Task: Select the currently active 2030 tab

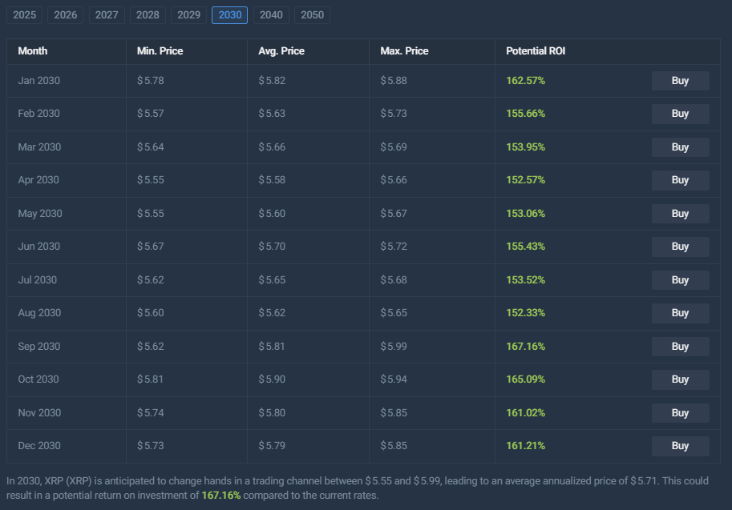Action: pyautogui.click(x=229, y=14)
